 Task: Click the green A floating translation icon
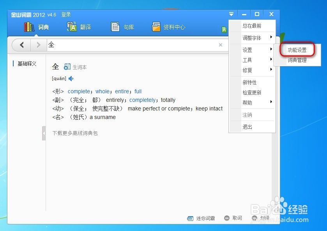coord(224,29)
